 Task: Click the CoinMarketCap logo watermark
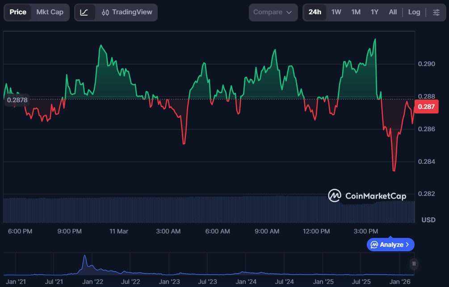pos(367,195)
